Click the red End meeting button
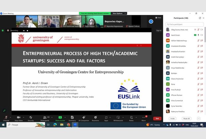This screenshot has width=206, height=139. (157, 118)
